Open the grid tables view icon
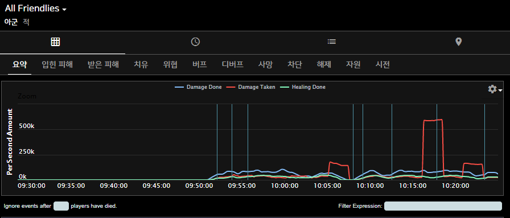 point(55,42)
